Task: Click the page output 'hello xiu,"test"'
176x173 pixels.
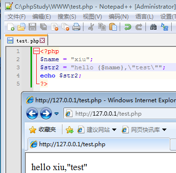Action: point(59,167)
